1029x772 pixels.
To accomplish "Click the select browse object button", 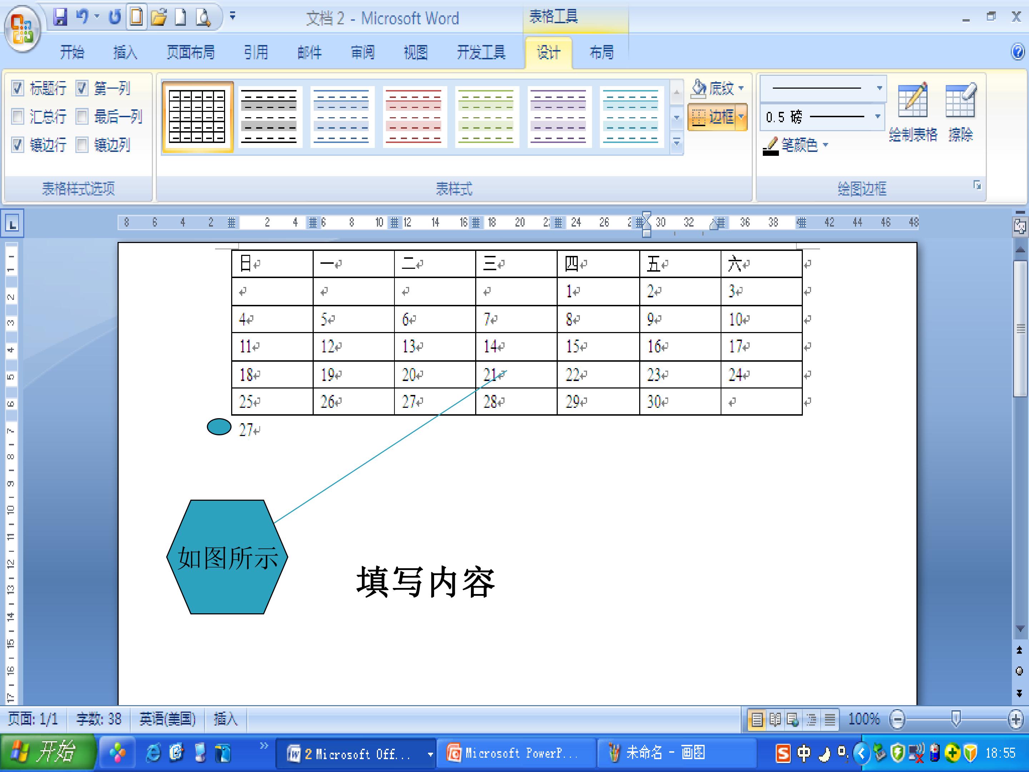I will 1020,671.
